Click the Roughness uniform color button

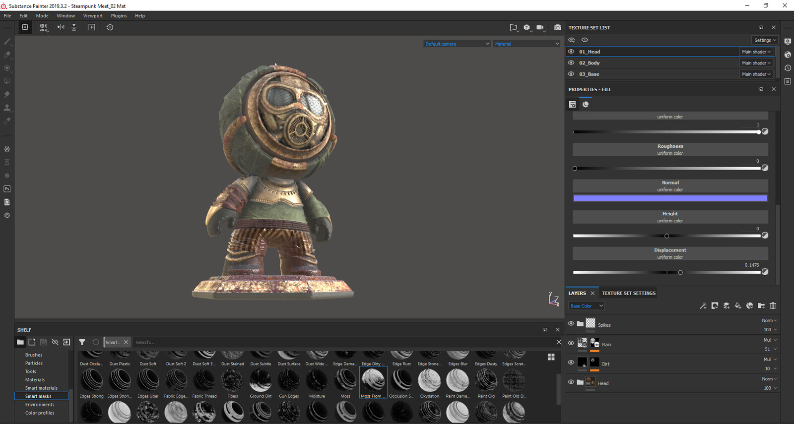coord(670,150)
